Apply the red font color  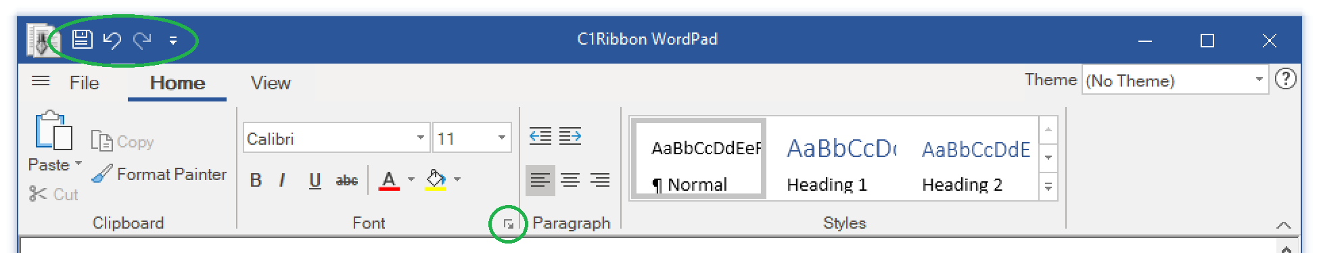[x=389, y=180]
